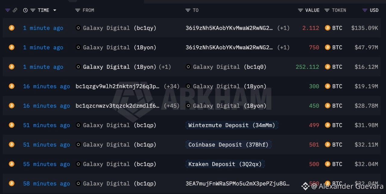This screenshot has width=386, height=194.
Task: Click the Bitcoin chain icon in 300 BTC row
Action: click(11, 86)
